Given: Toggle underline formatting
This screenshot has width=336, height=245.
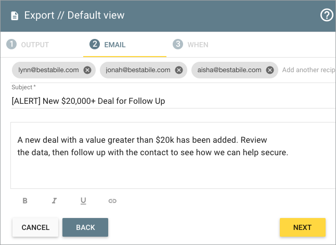Looking at the screenshot, I should coord(83,201).
